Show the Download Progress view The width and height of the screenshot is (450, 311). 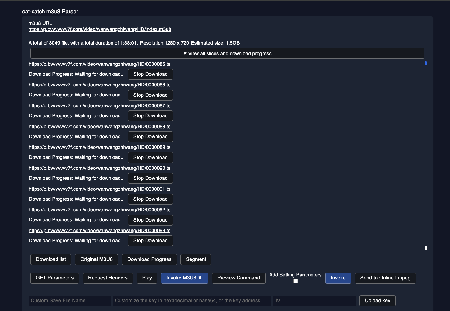pos(149,259)
